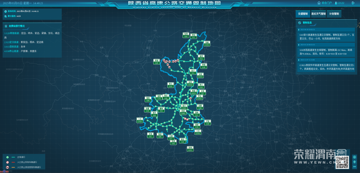Open the G3021西安外环高速 control notice
Screen dimensions: 360x173
pos(327,67)
